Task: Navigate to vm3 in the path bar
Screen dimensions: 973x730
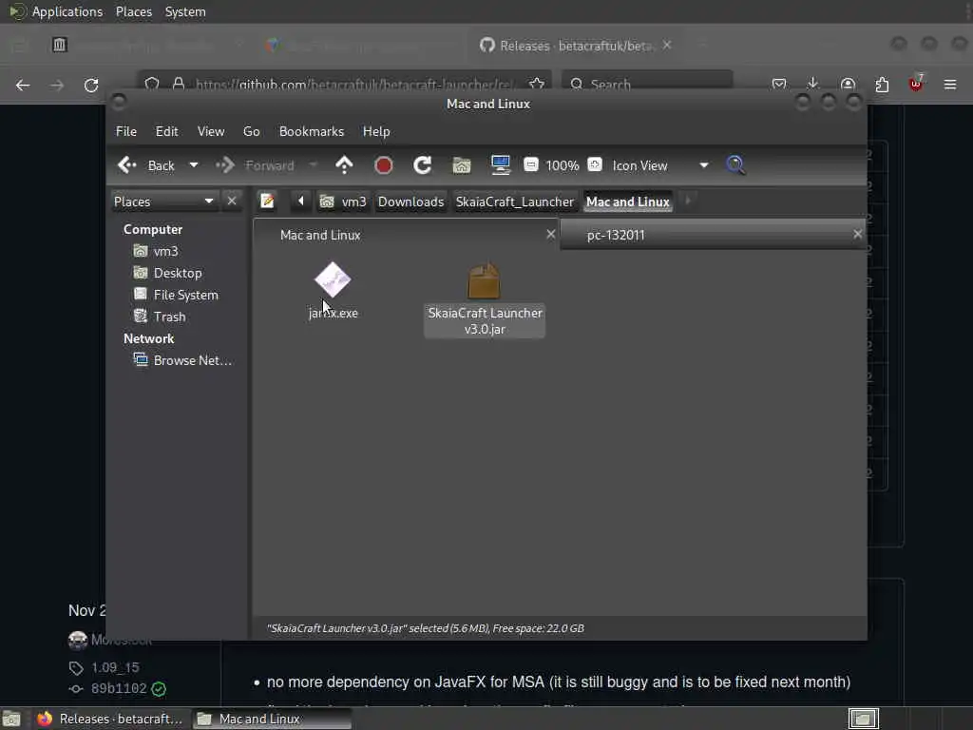Action: (x=344, y=202)
